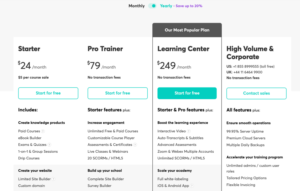Viewport: 300px width, 191px height.
Task: Click the Save up to 20% text
Action: coord(189,6)
